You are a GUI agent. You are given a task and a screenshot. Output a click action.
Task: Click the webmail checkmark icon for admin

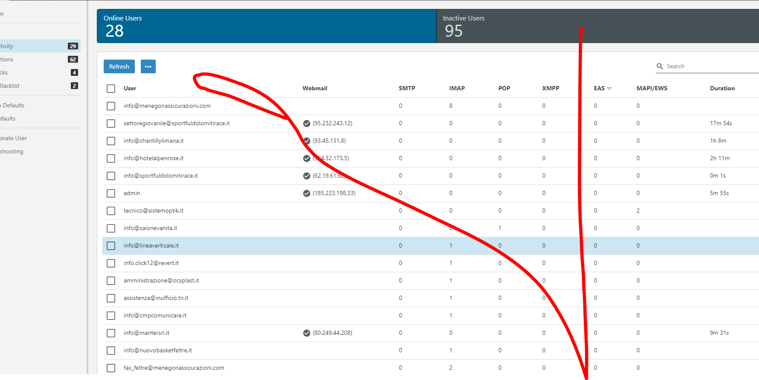[x=306, y=193]
